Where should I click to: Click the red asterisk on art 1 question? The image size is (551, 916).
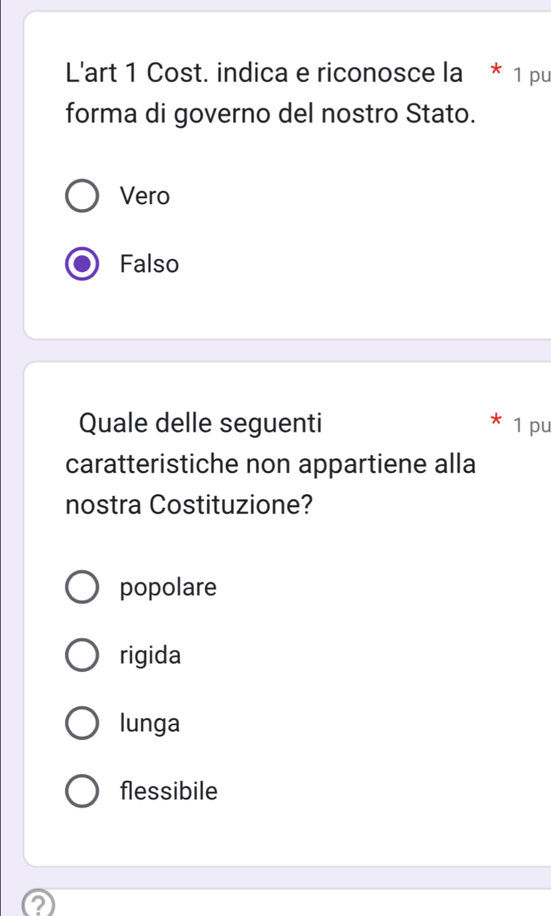click(496, 71)
